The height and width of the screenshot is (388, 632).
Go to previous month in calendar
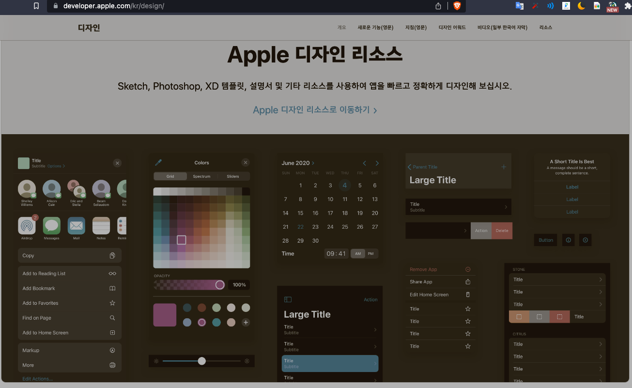364,163
